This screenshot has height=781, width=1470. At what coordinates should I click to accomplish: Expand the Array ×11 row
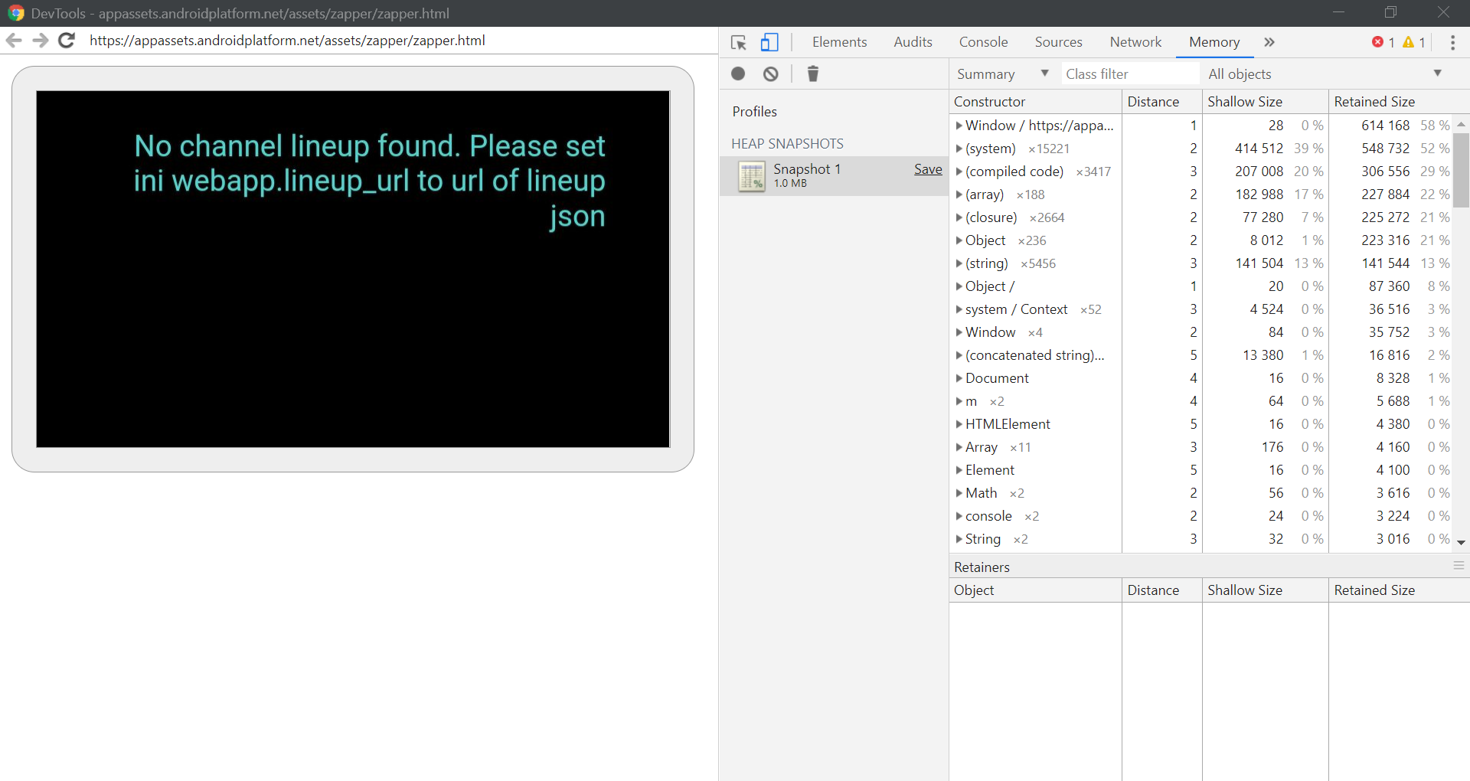tap(959, 447)
